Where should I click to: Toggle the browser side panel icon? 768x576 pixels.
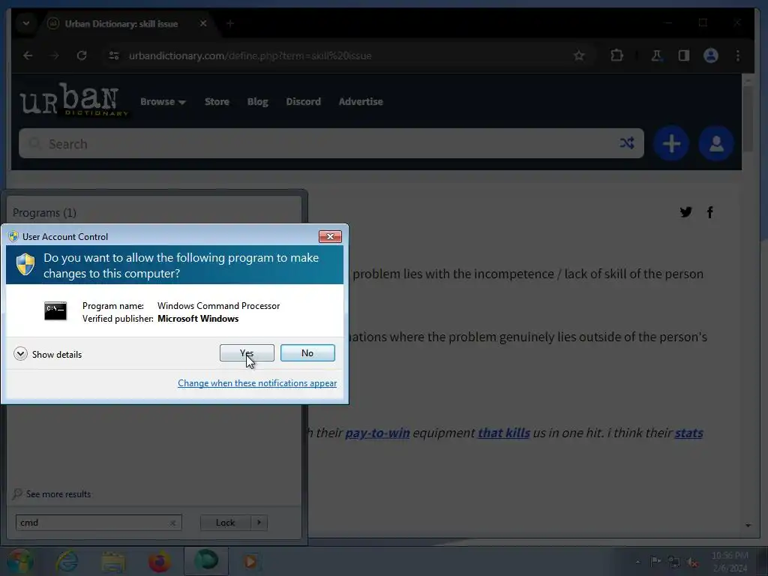(684, 55)
